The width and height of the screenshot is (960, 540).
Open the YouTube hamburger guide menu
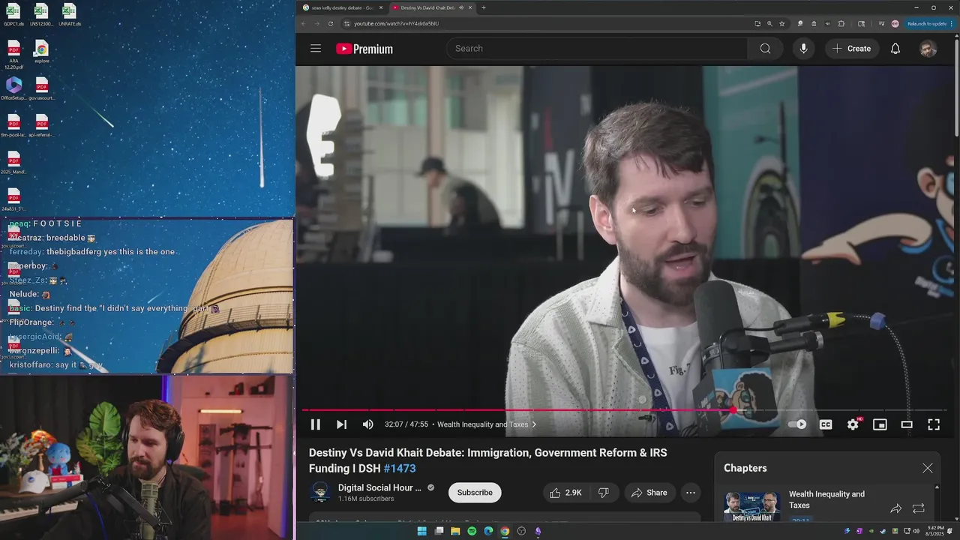[316, 49]
